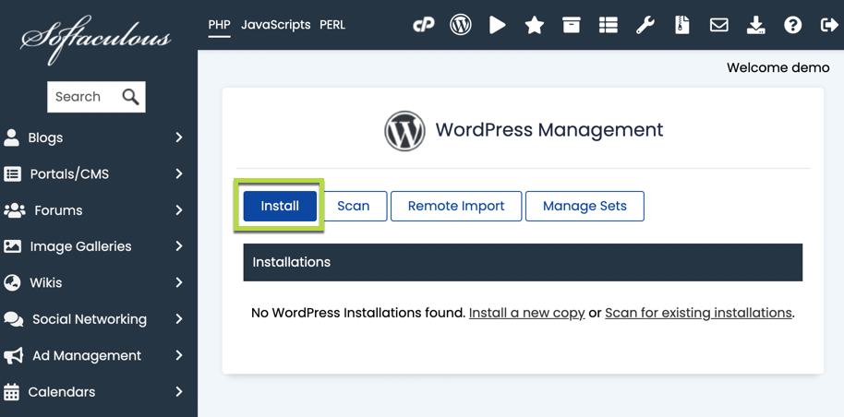Open the cPanel control panel icon
This screenshot has height=417, width=844.
pos(424,25)
